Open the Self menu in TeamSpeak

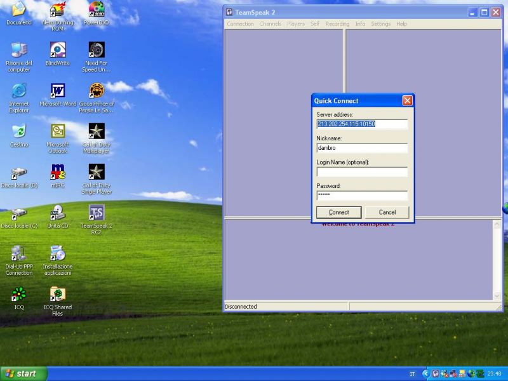point(315,24)
